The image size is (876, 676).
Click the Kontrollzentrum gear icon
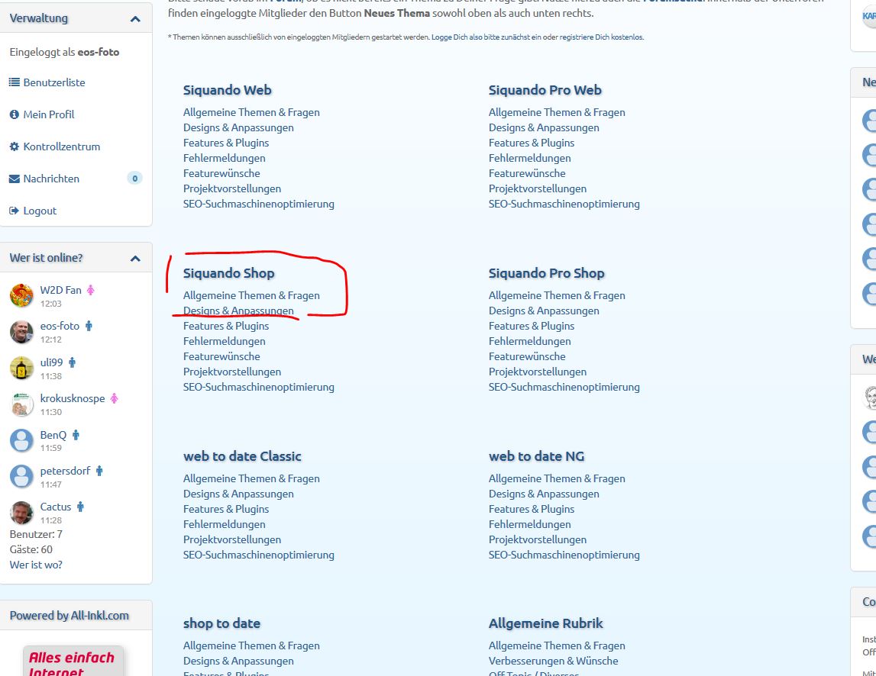(15, 146)
